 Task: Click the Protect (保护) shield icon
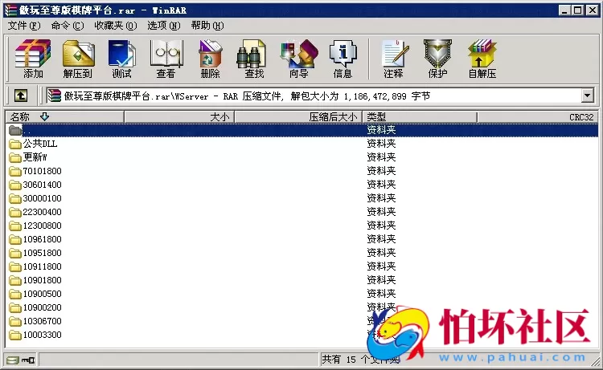(437, 59)
